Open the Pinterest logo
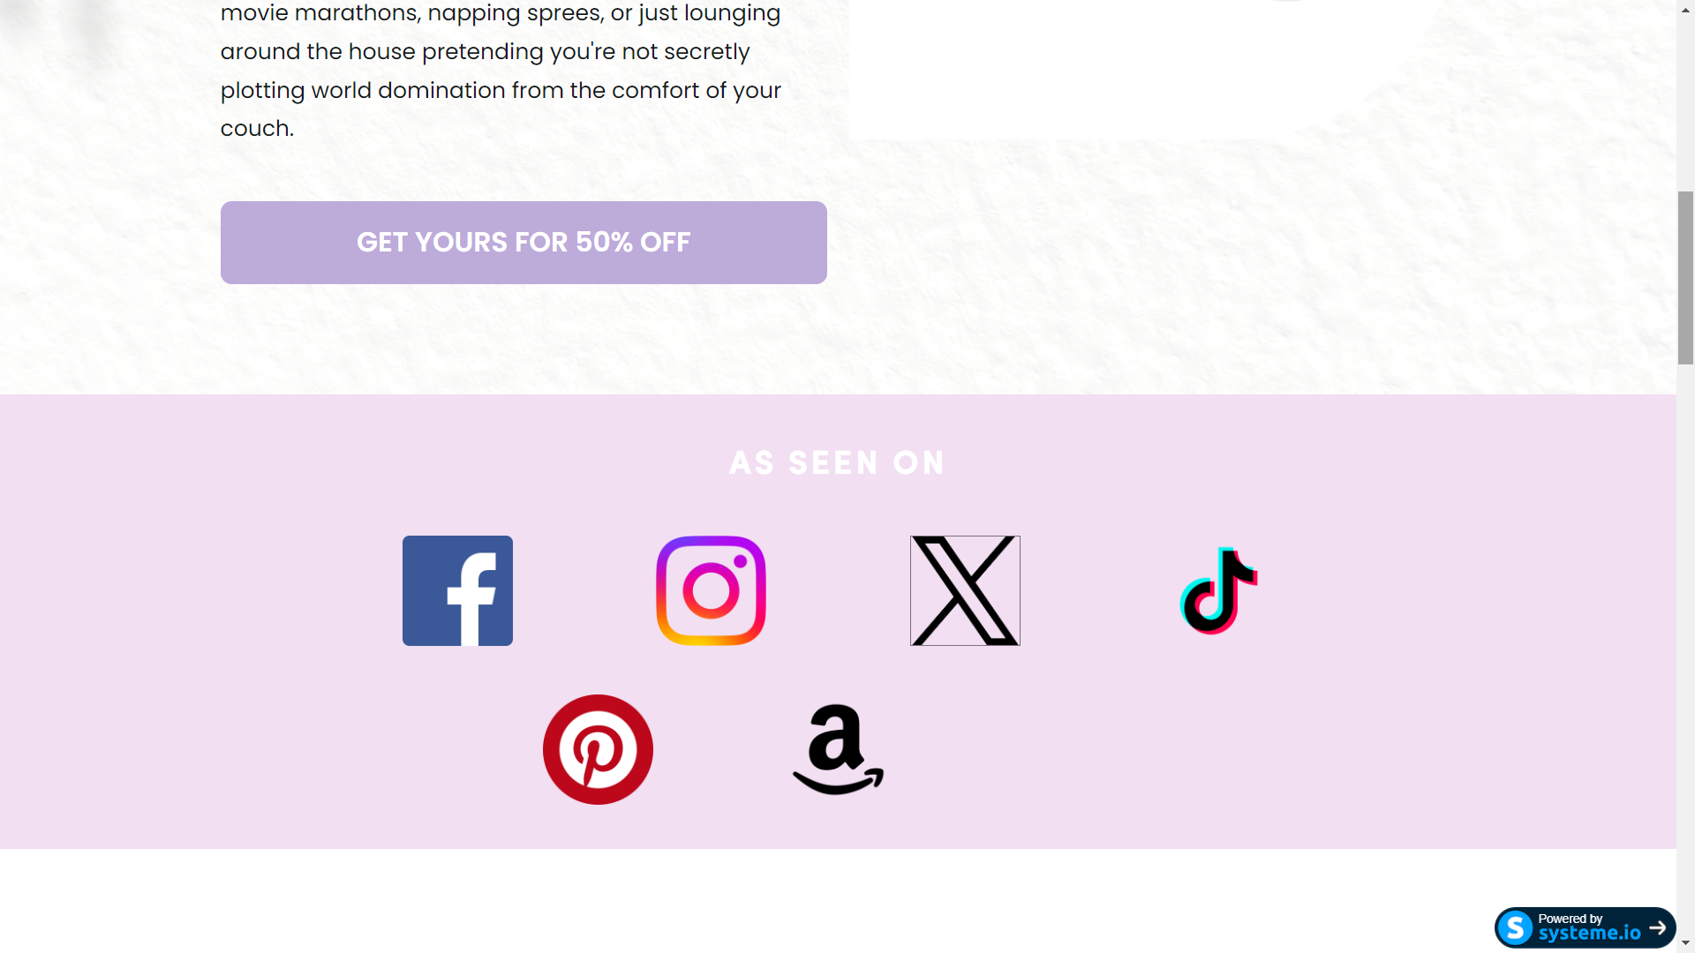Image resolution: width=1695 pixels, height=953 pixels. click(598, 749)
